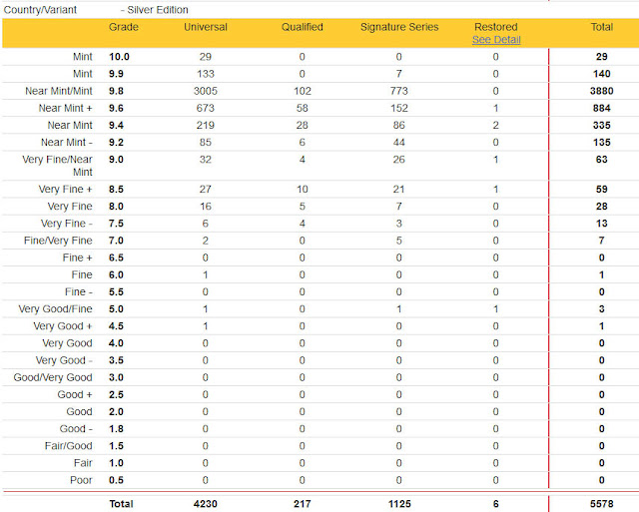Select Universal count 16 for grade 8.0
The width and height of the screenshot is (639, 512).
click(x=206, y=207)
